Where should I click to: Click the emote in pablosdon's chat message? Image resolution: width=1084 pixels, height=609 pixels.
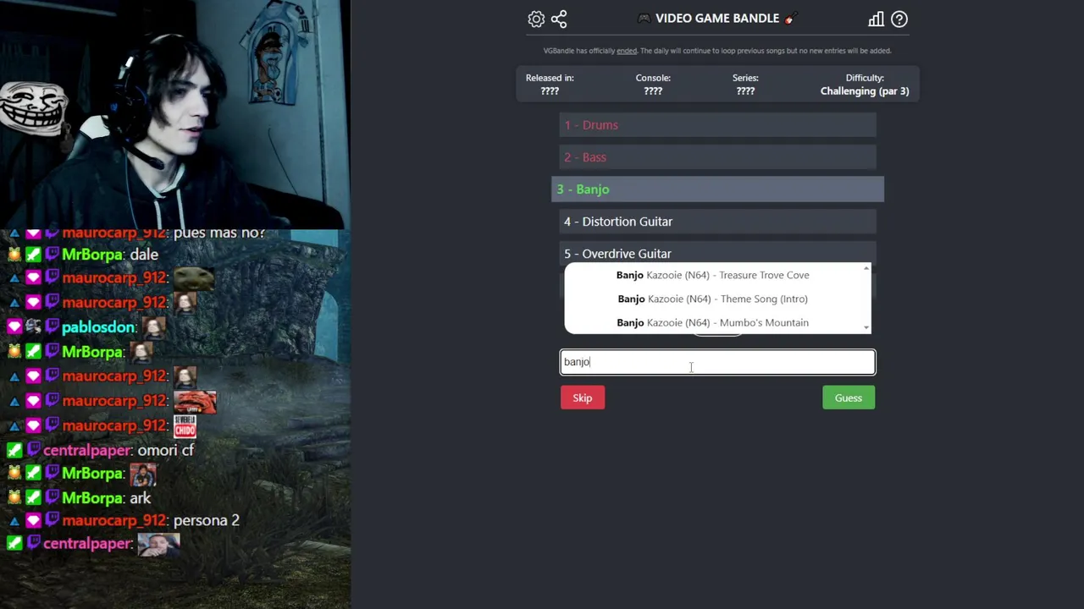[x=153, y=327]
